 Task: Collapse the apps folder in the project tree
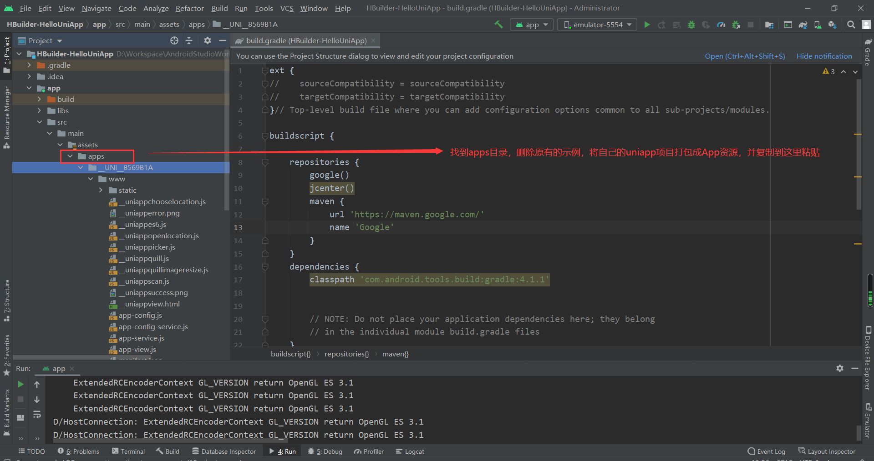click(x=70, y=156)
